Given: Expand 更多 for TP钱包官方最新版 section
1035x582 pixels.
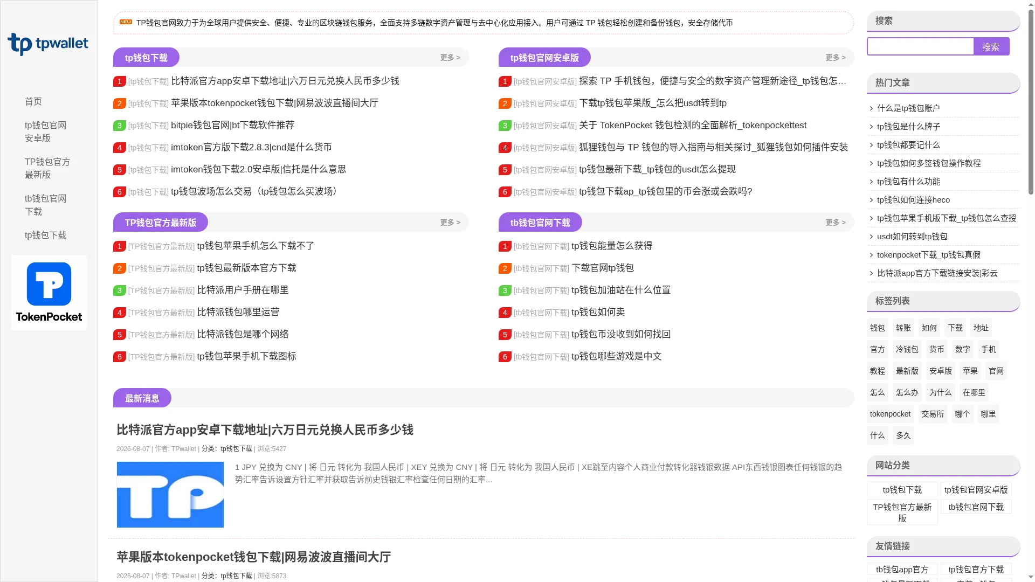Looking at the screenshot, I should coord(450,223).
